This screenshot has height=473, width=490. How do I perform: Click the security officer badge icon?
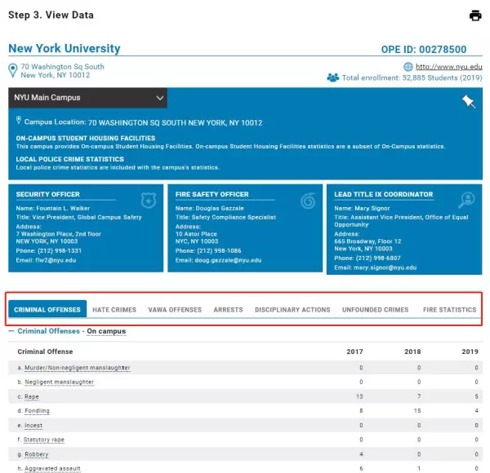pyautogui.click(x=149, y=201)
